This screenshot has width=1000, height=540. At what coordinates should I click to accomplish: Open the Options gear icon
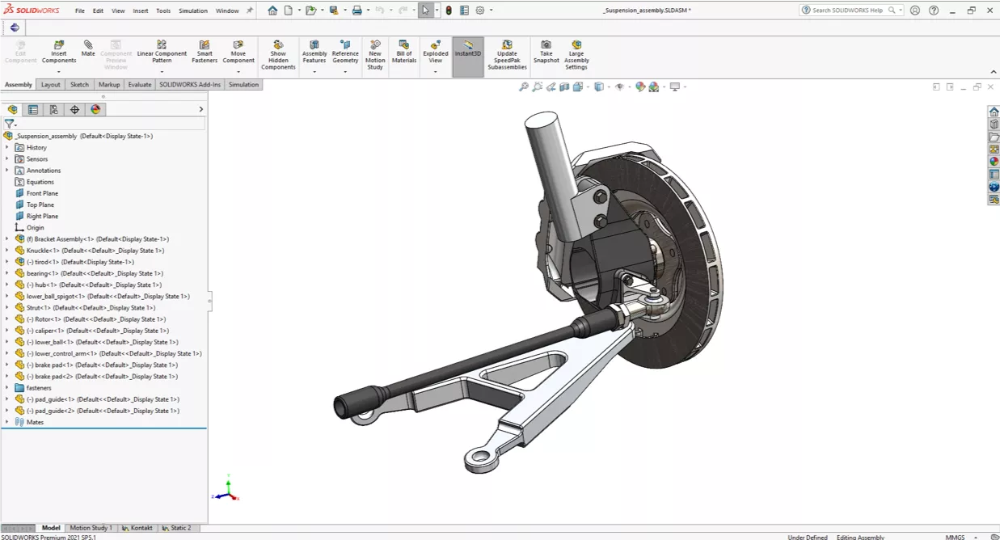[480, 11]
